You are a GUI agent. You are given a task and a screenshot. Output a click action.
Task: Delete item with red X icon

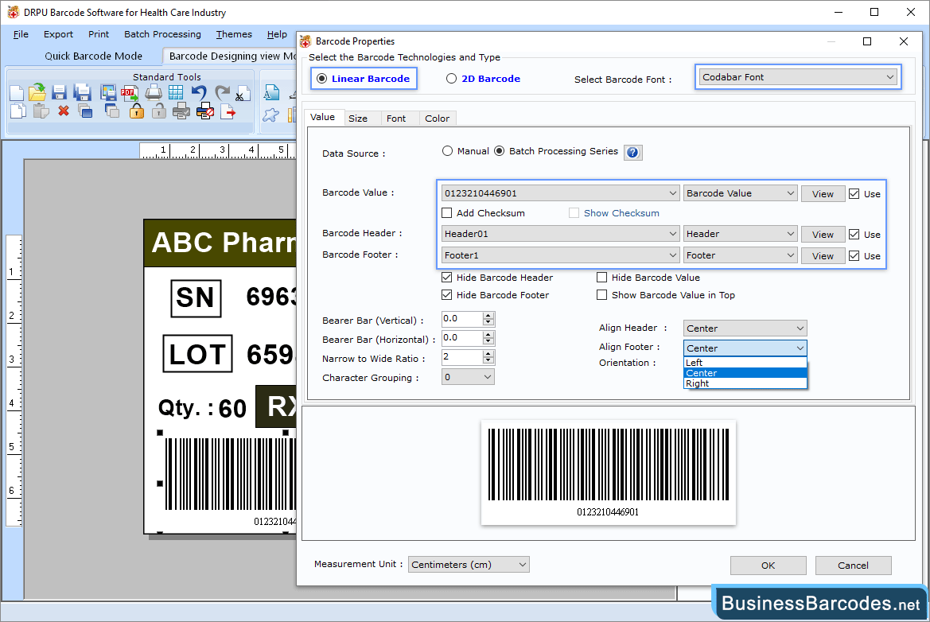click(x=64, y=111)
